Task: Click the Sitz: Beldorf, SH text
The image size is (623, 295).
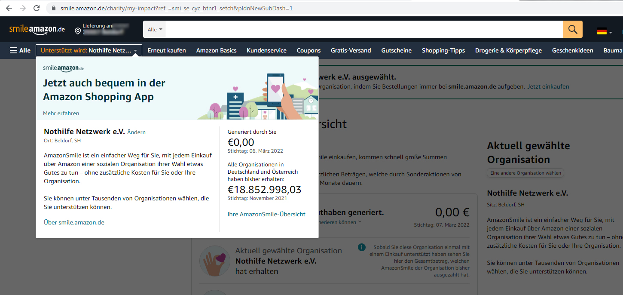Action: point(506,205)
